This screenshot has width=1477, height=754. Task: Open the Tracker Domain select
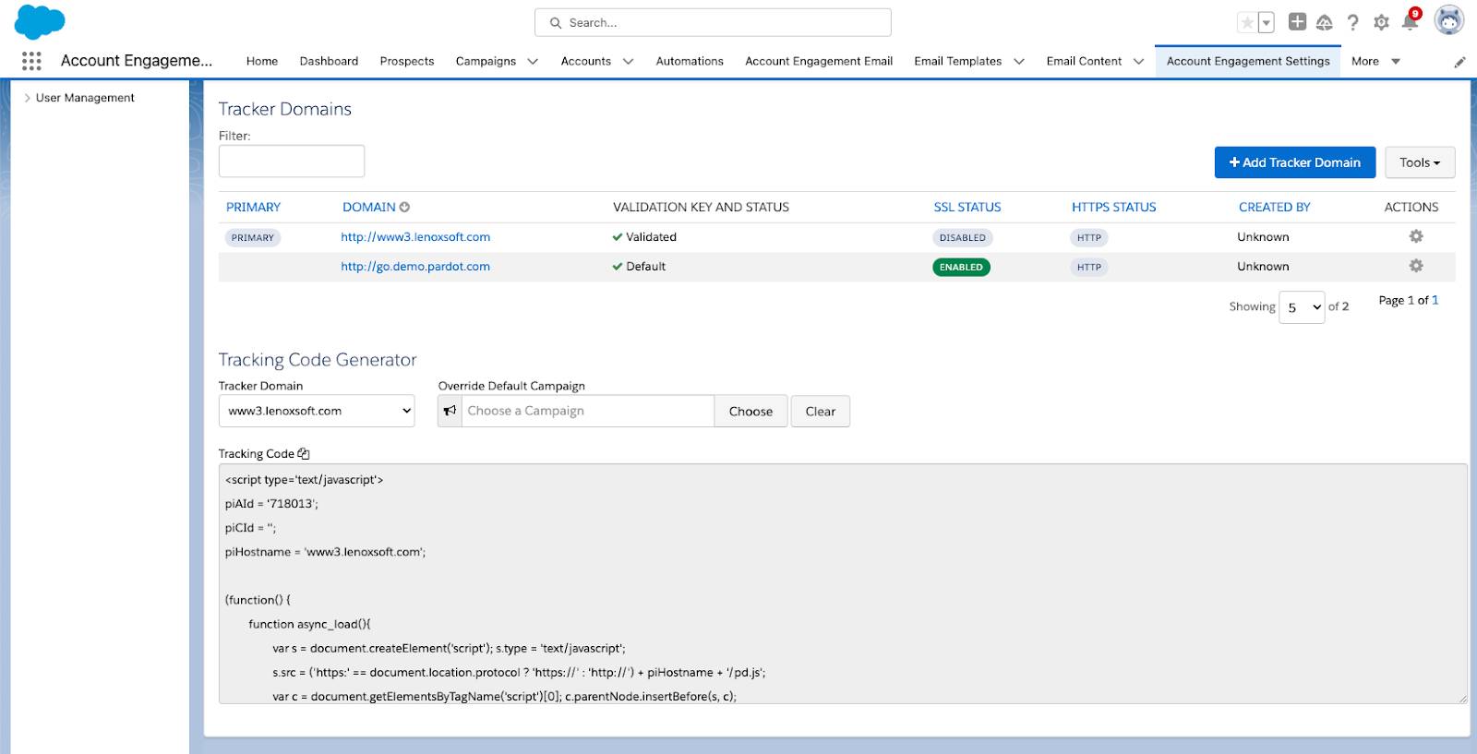(x=317, y=411)
